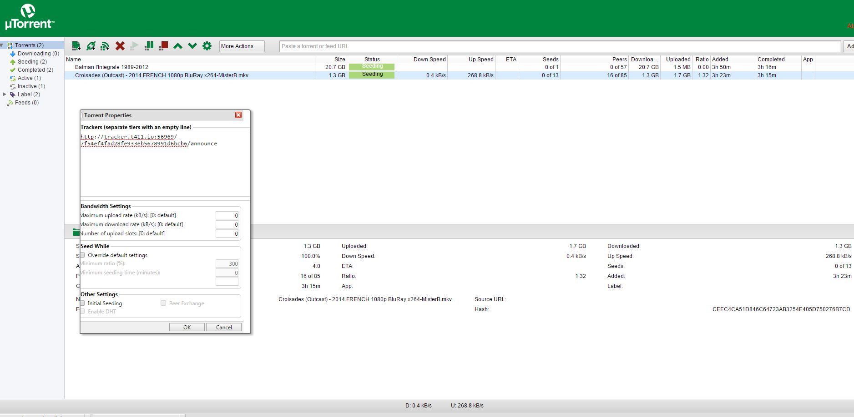The width and height of the screenshot is (854, 417).
Task: Remove torrent with the red X icon
Action: (x=120, y=46)
